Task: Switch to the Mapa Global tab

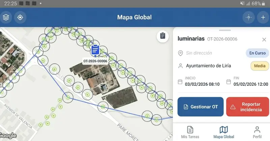Action: 223,132
